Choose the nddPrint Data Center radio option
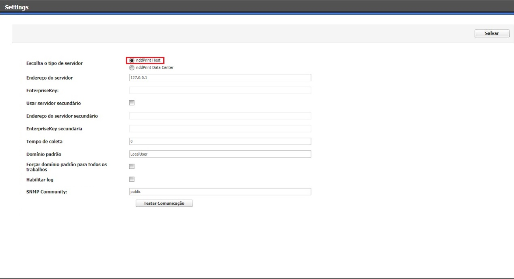 pos(132,68)
